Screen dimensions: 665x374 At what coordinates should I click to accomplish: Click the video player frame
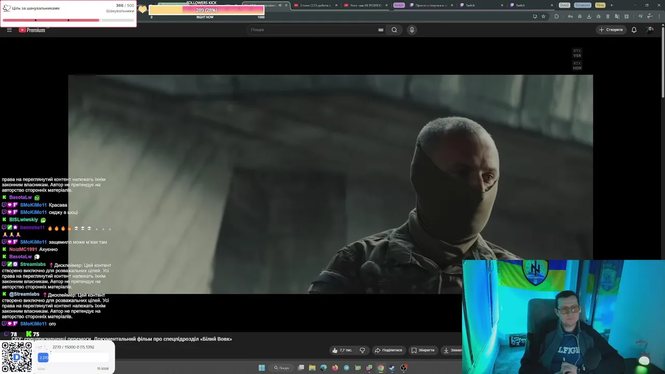pyautogui.click(x=330, y=184)
